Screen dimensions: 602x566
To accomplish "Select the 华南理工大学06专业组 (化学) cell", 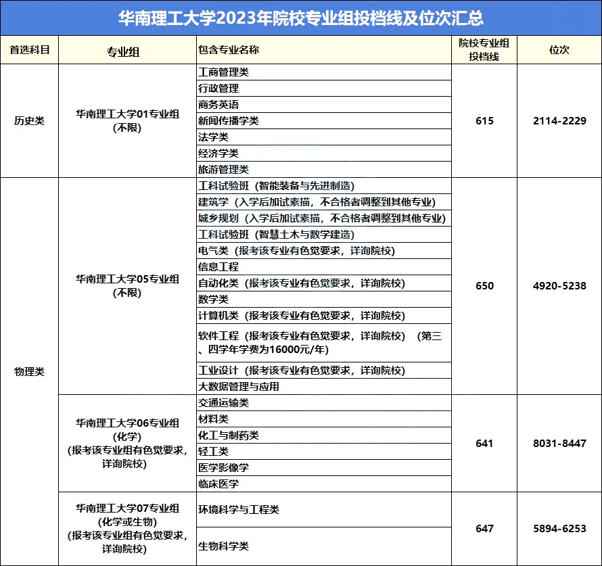I will [x=127, y=443].
